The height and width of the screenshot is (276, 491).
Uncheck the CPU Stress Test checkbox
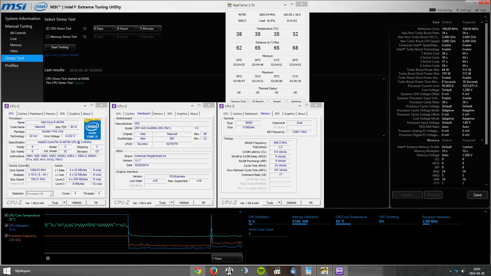click(x=47, y=29)
